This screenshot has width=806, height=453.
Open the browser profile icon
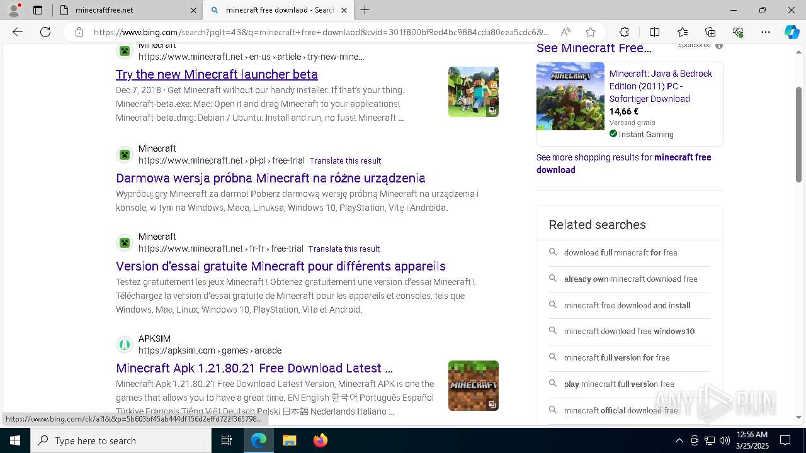coord(14,10)
